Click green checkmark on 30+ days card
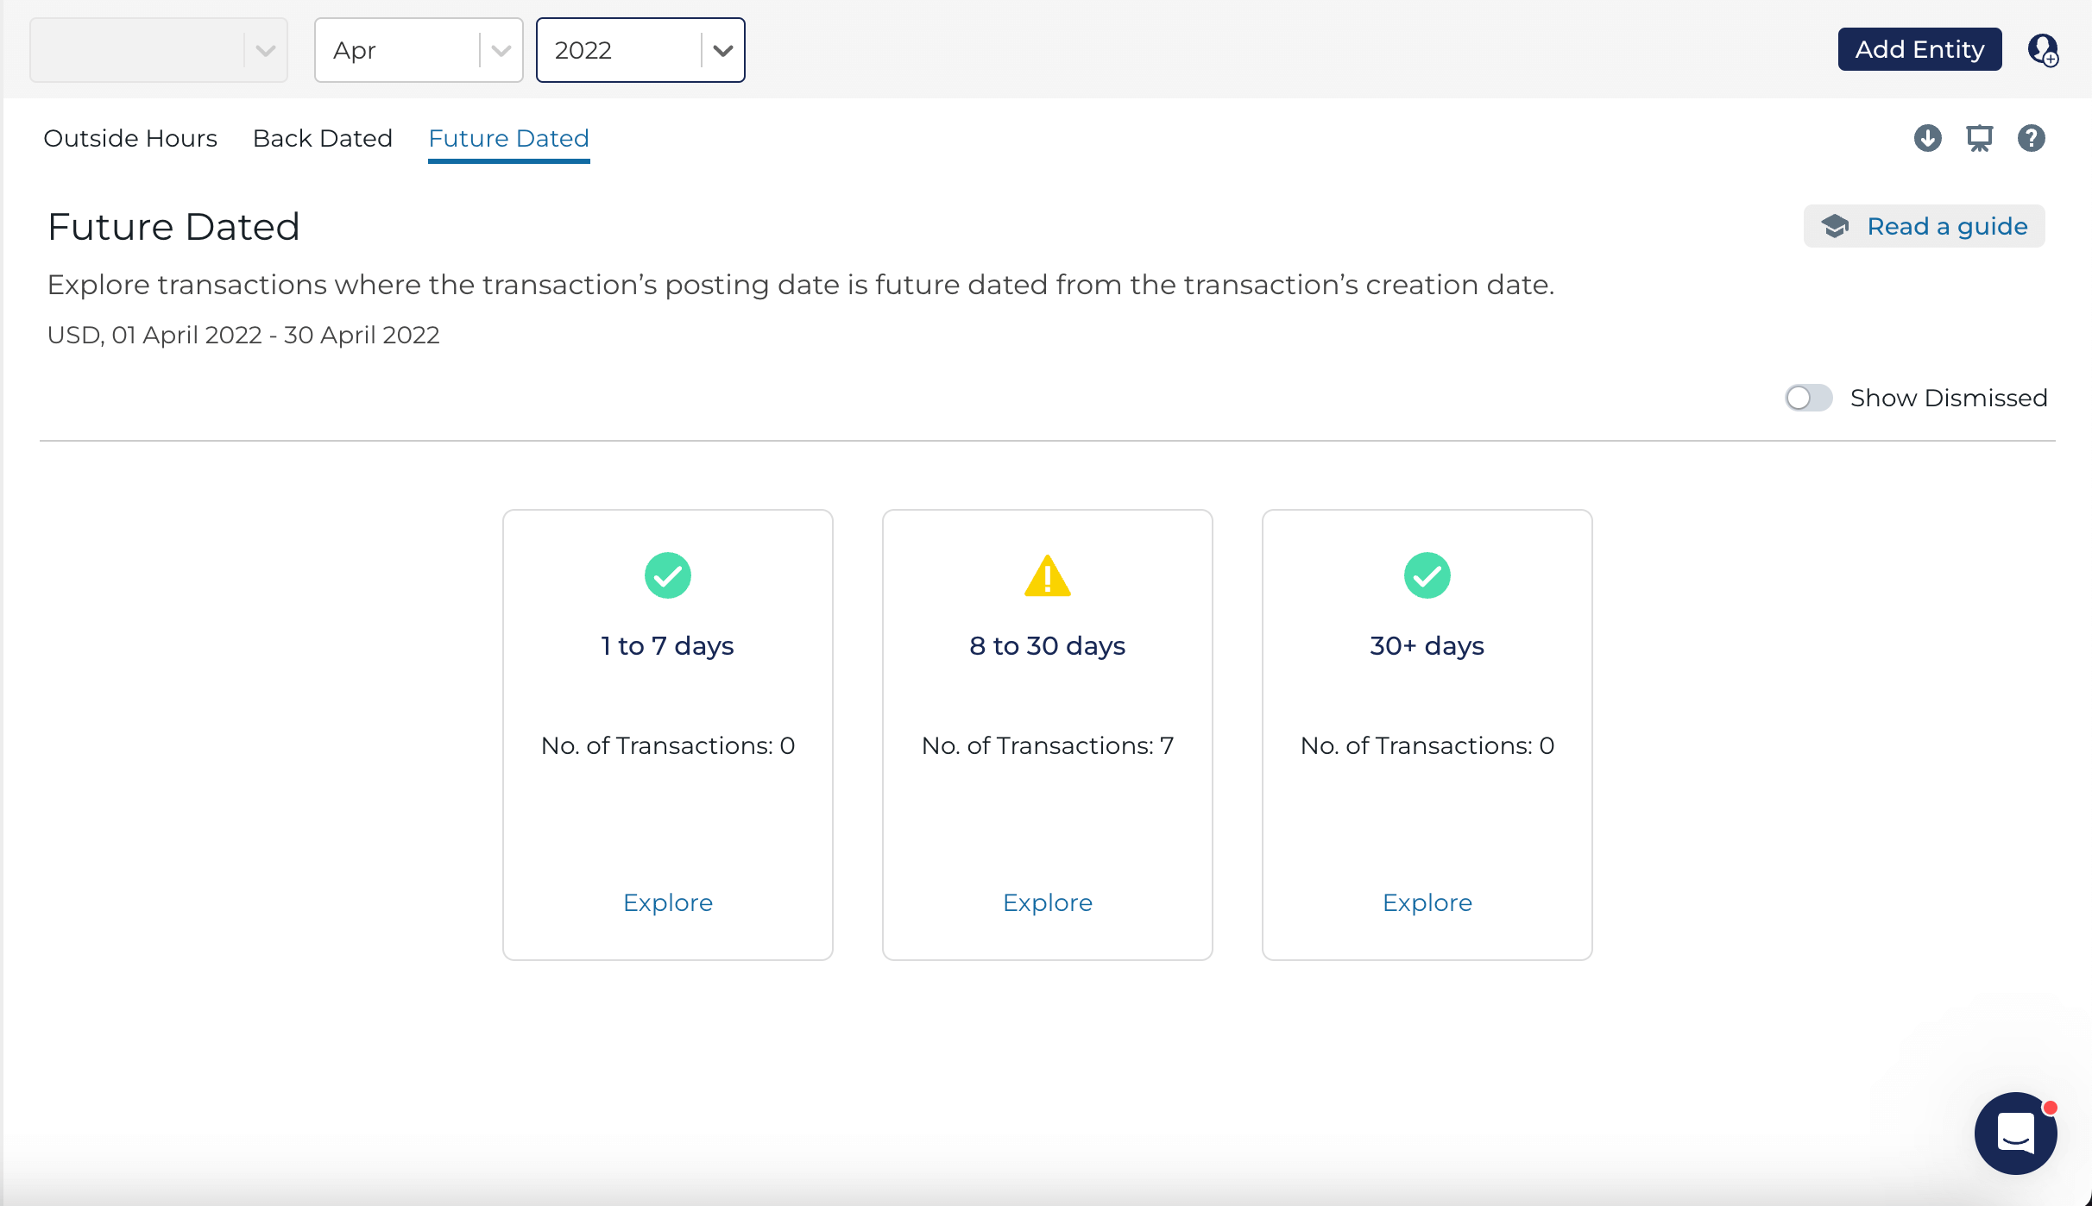This screenshot has width=2092, height=1206. click(1427, 575)
